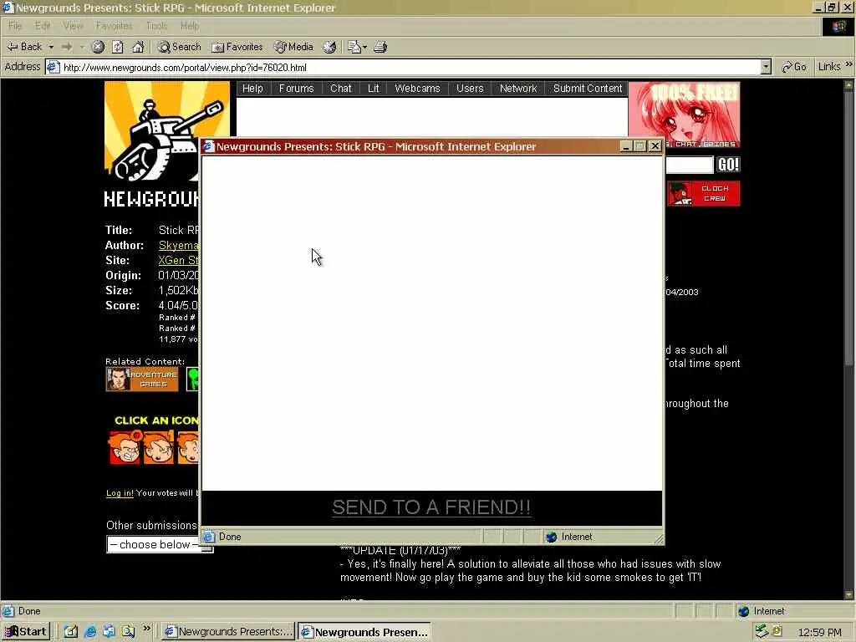Click the second system tray icon
The height and width of the screenshot is (642, 856).
777,631
